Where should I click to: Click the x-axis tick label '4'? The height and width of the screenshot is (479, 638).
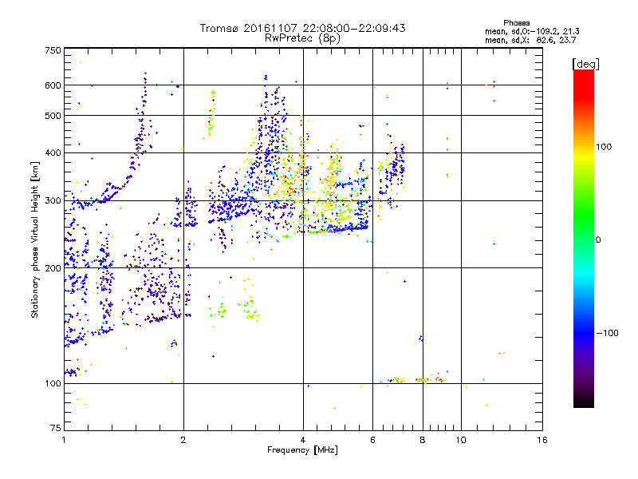click(x=303, y=440)
